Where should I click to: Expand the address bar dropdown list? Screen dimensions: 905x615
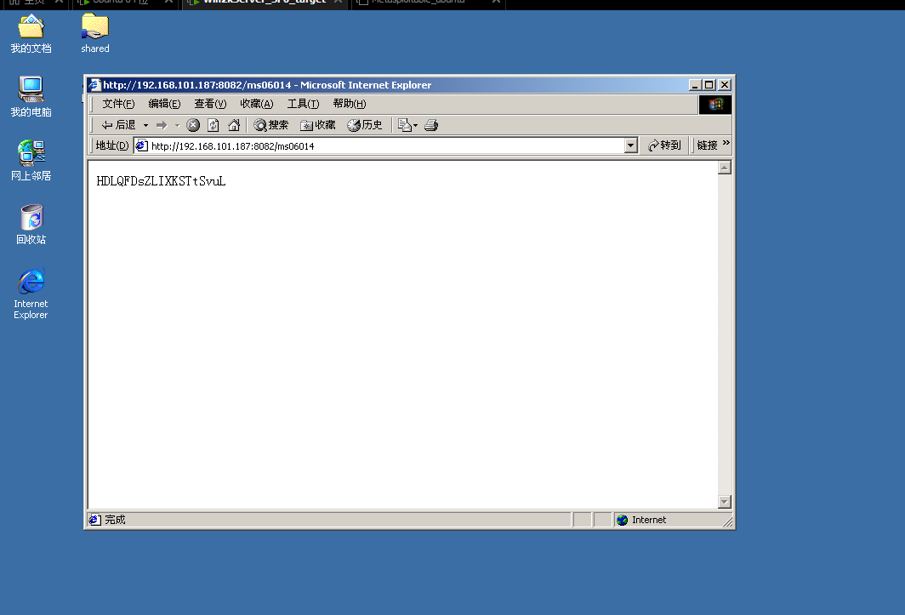pos(631,146)
